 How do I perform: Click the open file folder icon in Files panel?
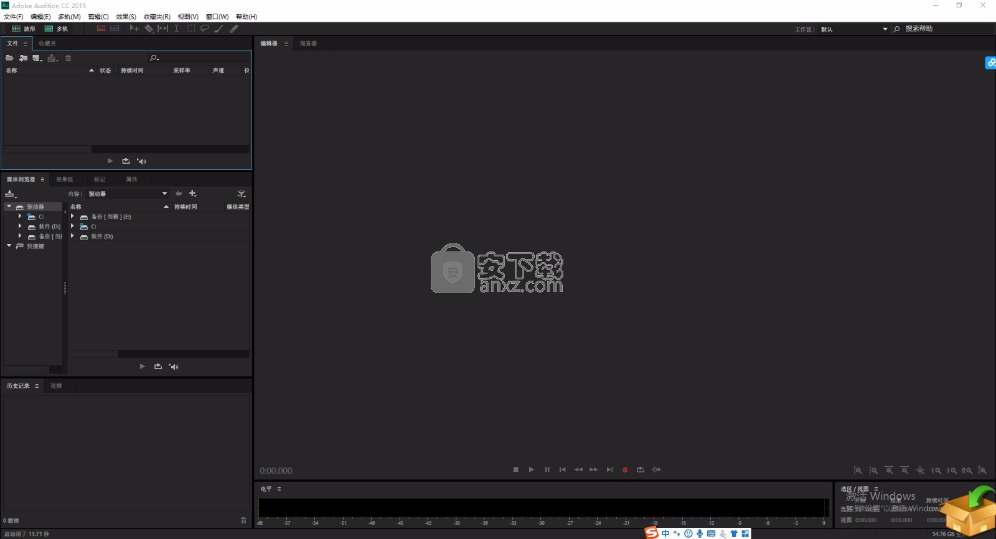point(9,58)
